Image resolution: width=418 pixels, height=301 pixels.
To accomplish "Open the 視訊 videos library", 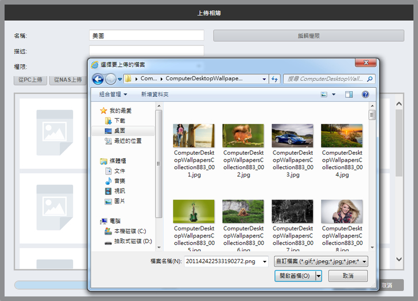I will (x=115, y=191).
